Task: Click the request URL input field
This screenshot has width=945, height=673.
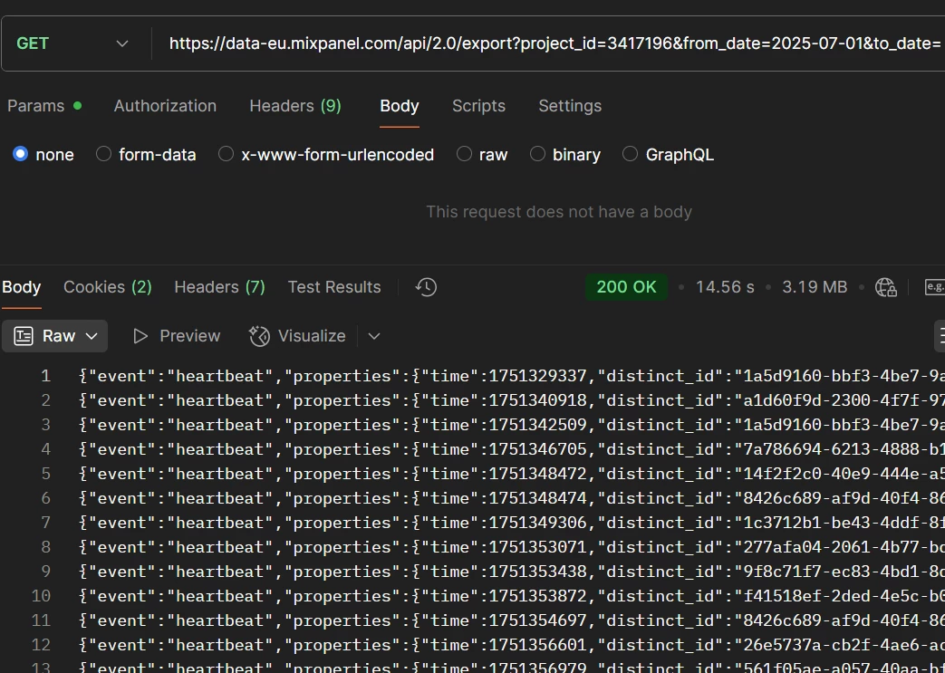Action: pos(554,43)
